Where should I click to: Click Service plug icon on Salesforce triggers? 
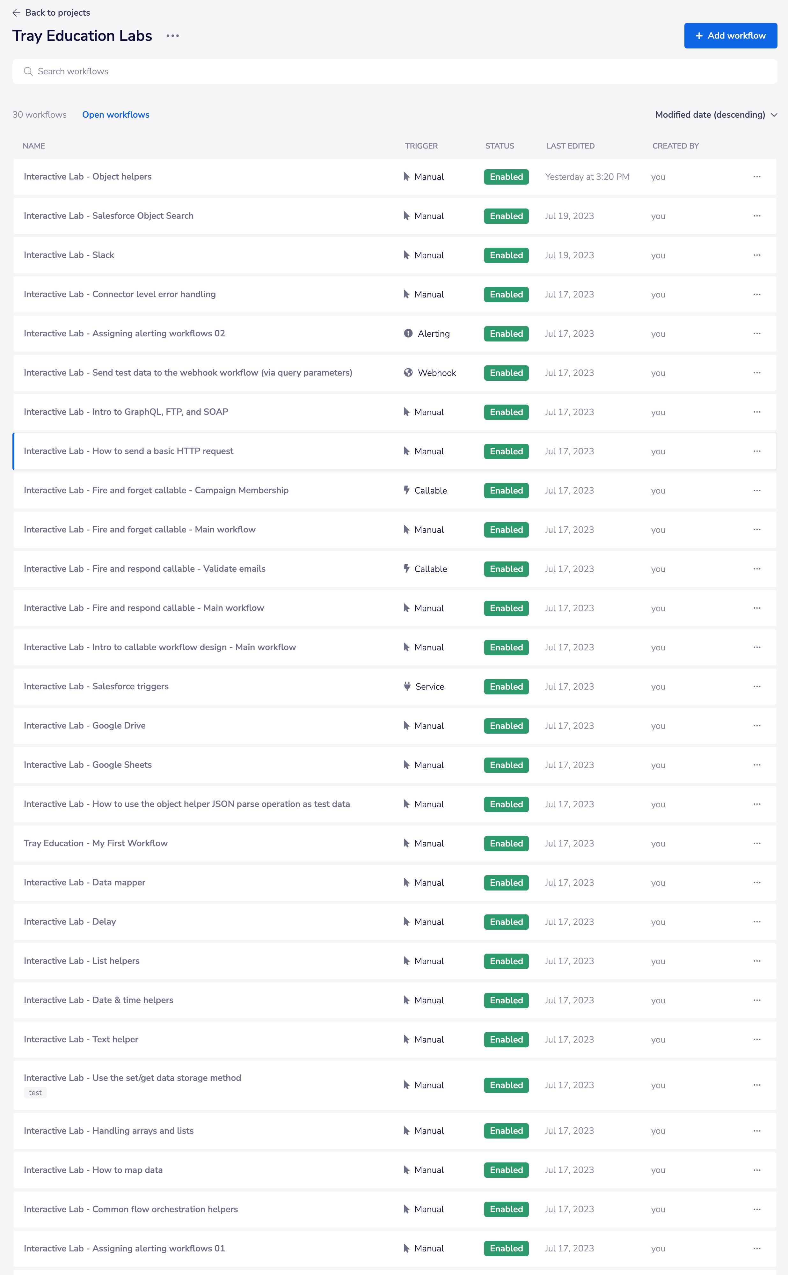407,686
